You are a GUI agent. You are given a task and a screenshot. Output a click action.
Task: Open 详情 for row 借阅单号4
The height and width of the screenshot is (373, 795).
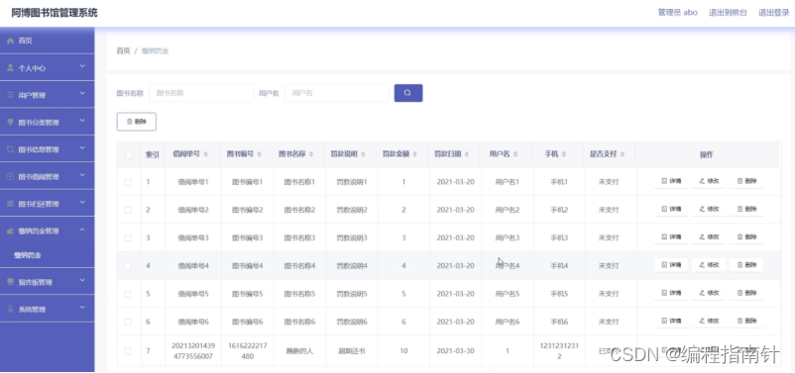pyautogui.click(x=671, y=265)
